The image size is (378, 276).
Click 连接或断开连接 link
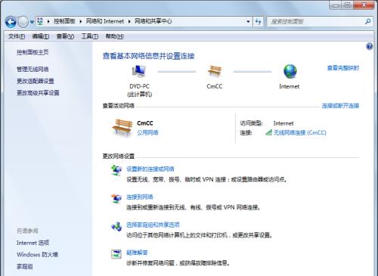tap(340, 105)
